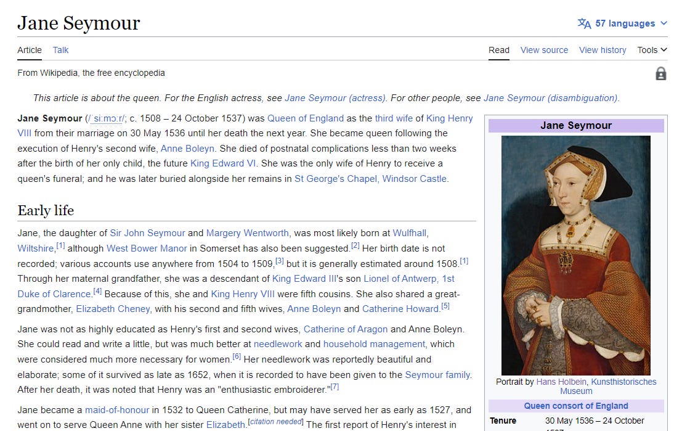Open Jane Seymour portrait image
Viewport: 682px width, 431px height.
(x=576, y=255)
